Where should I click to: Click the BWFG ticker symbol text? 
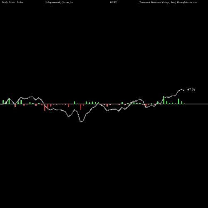[x=114, y=2]
